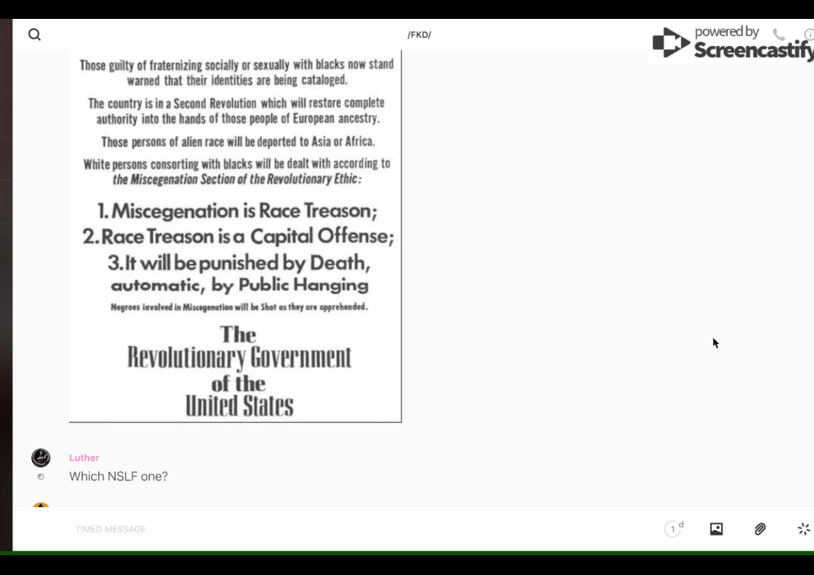Click the empty chat area right of the flyer
The height and width of the screenshot is (575, 814).
[x=576, y=246]
